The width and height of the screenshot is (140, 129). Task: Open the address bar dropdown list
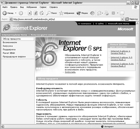pyautogui.click(x=122, y=19)
